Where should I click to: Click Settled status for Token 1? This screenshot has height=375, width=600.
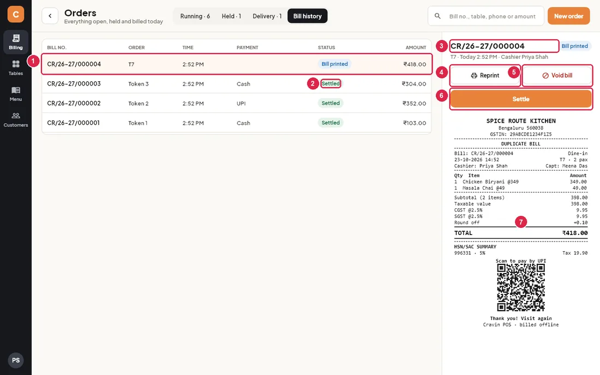(331, 123)
